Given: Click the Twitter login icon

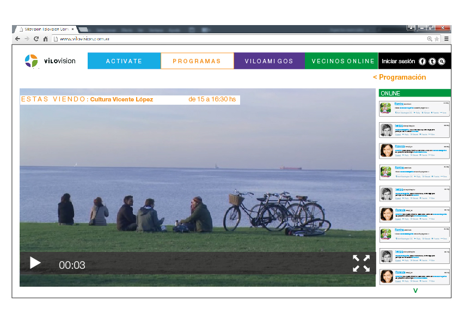Looking at the screenshot, I should pyautogui.click(x=432, y=62).
